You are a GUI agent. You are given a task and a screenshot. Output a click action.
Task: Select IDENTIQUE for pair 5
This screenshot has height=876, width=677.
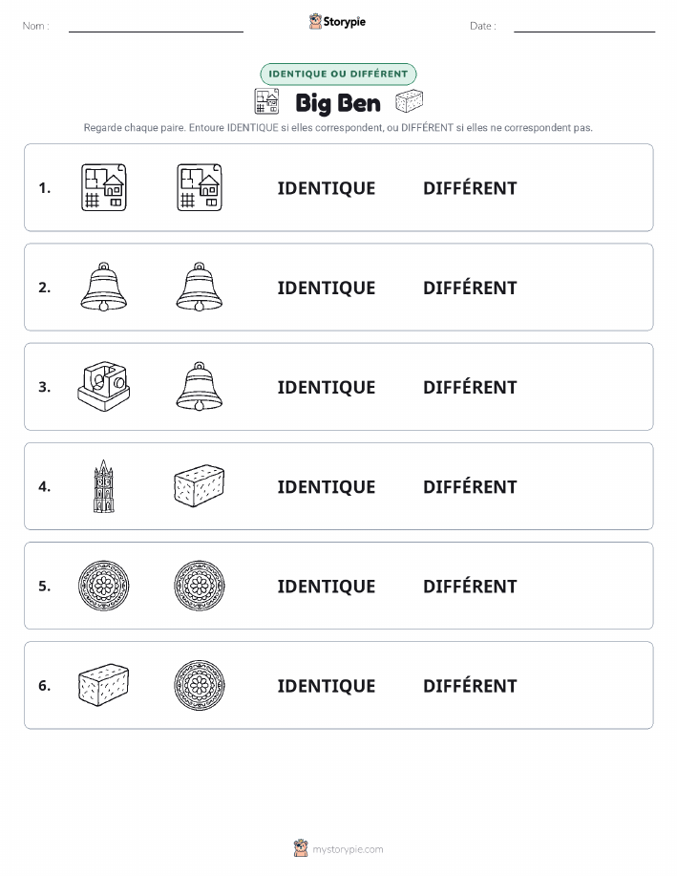tap(327, 587)
